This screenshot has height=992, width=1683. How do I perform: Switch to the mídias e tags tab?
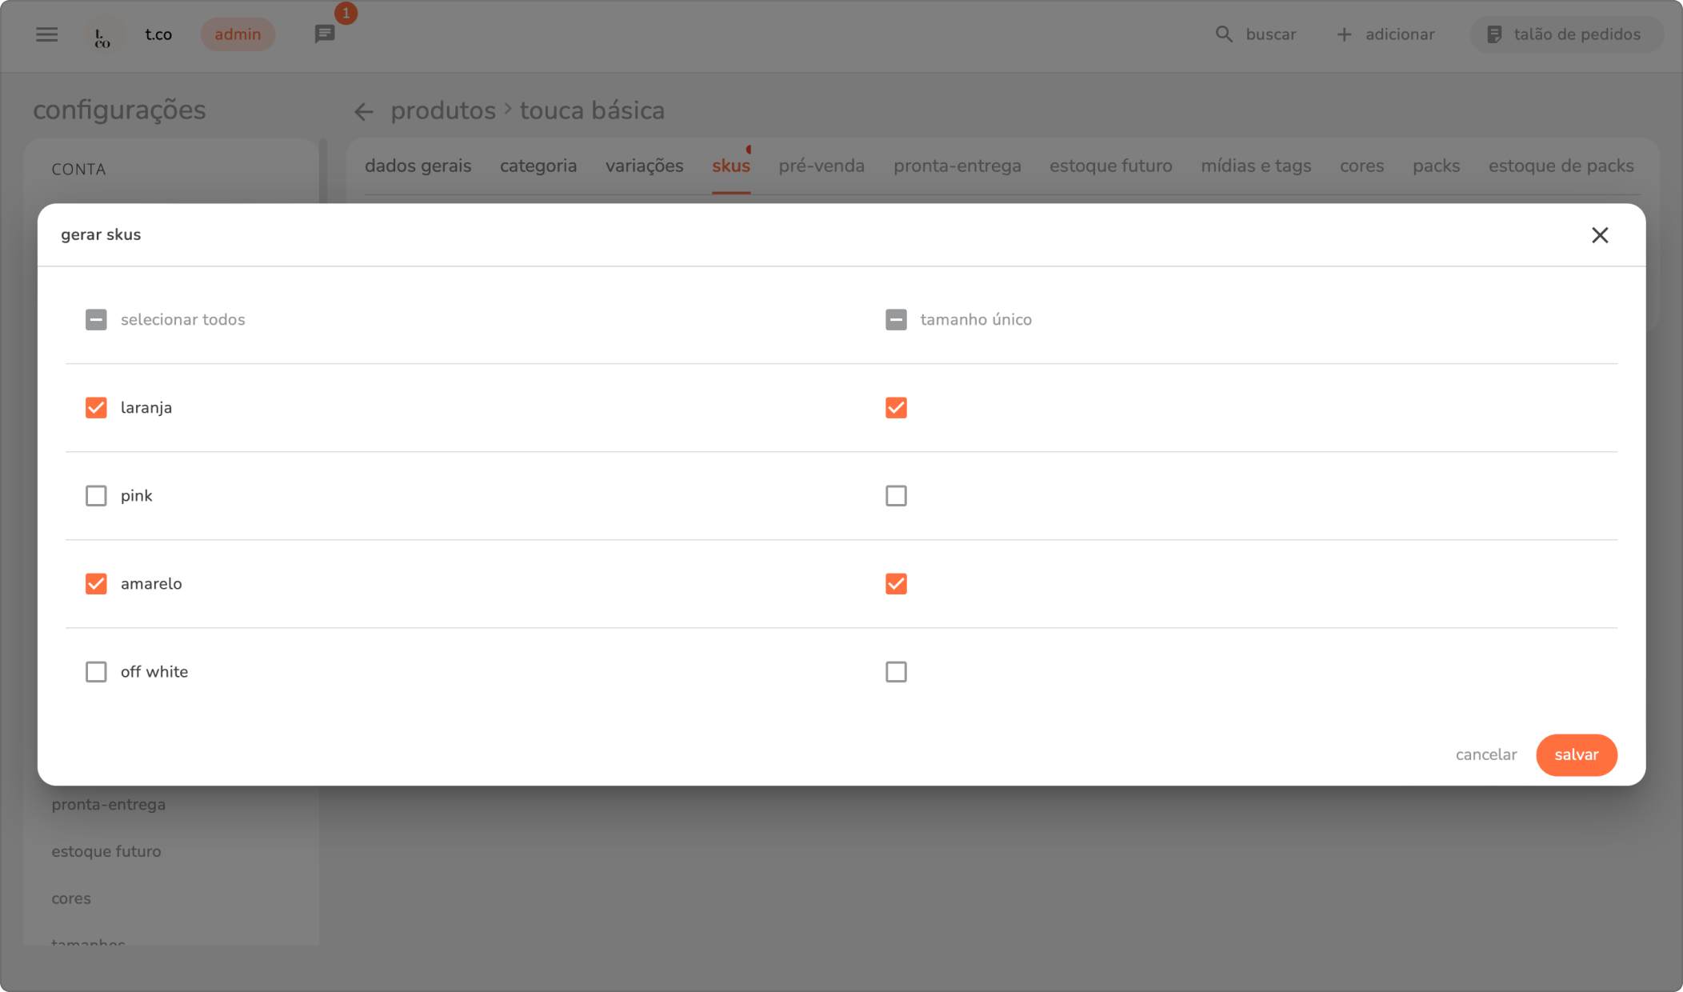click(1256, 166)
